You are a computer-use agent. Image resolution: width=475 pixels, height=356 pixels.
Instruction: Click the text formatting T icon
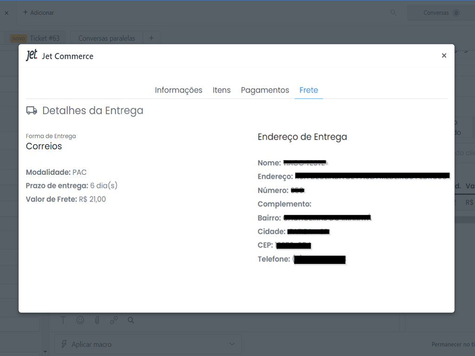tap(64, 320)
